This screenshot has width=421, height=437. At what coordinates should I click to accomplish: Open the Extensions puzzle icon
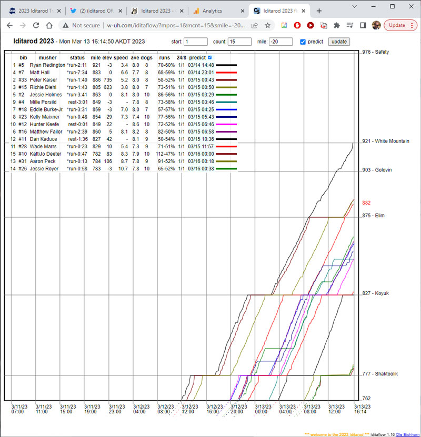[337, 25]
